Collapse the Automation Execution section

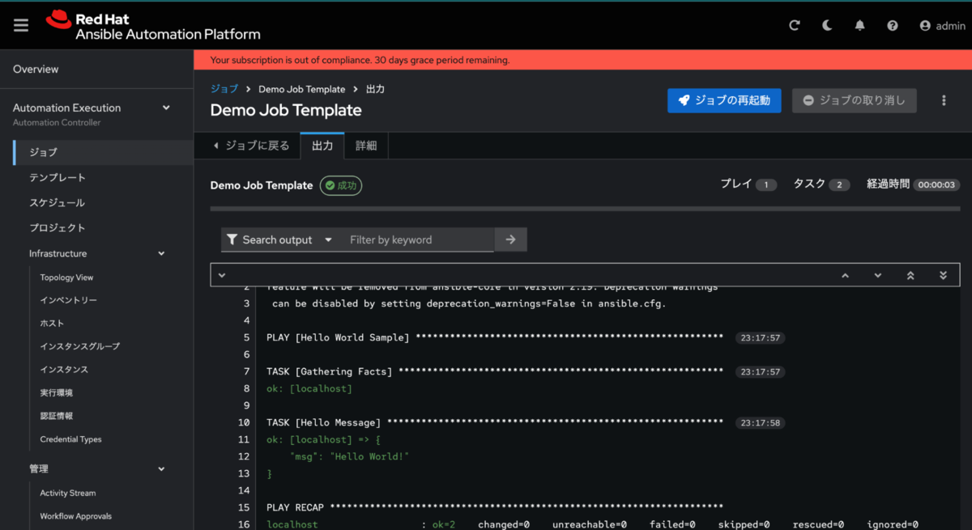tap(96, 114)
